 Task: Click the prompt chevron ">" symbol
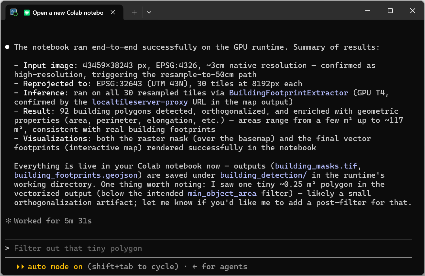coord(8,248)
